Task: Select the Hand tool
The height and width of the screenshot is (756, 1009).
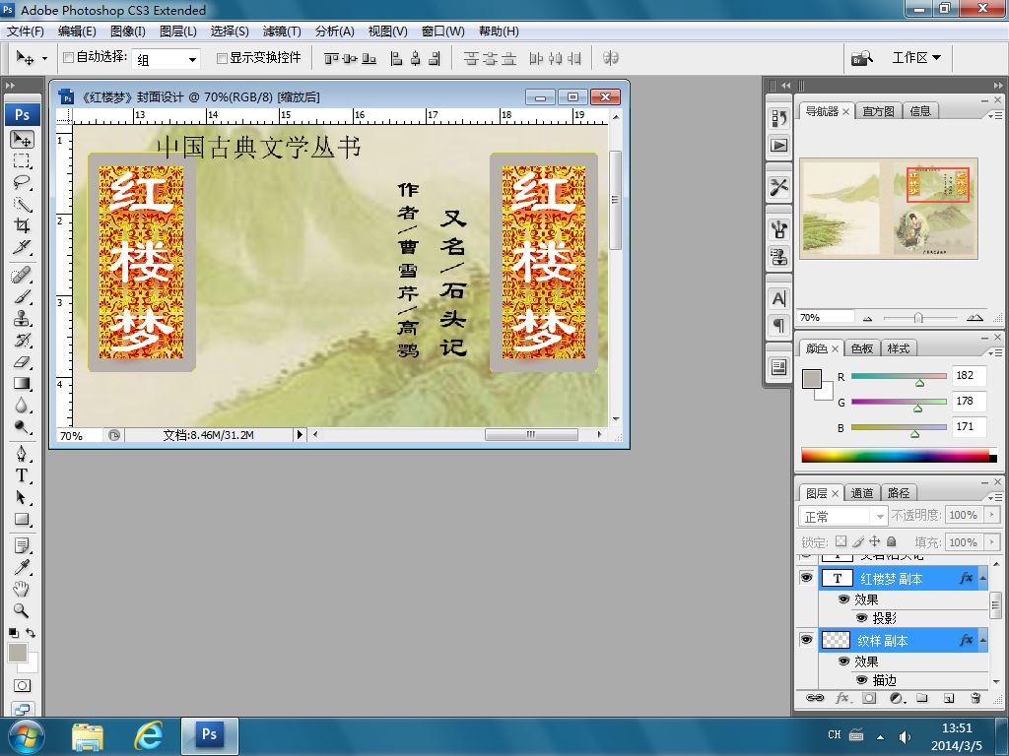Action: [22, 589]
